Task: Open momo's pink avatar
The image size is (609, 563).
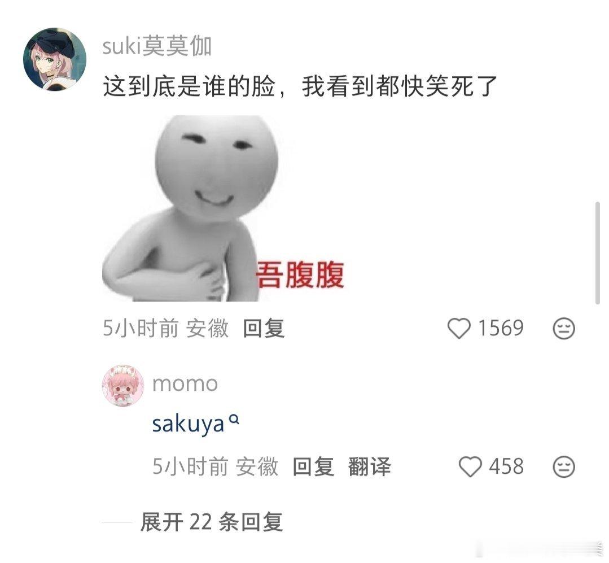Action: coord(122,386)
